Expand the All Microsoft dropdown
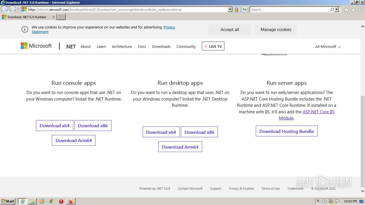 (x=328, y=46)
